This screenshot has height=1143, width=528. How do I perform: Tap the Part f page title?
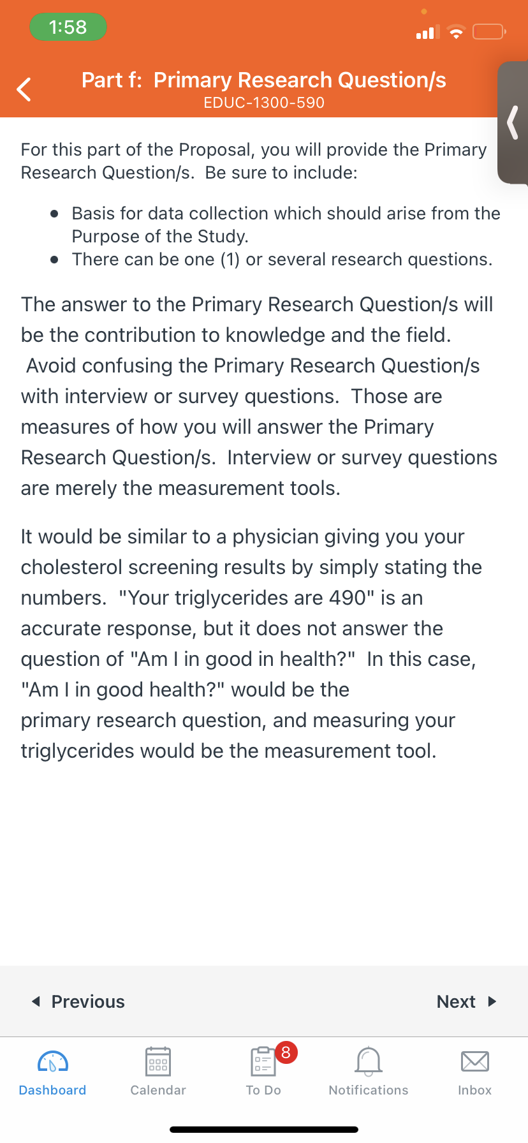click(x=264, y=80)
